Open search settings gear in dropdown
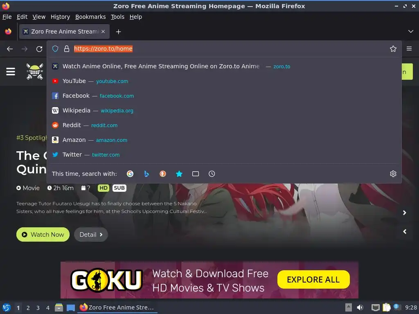 coord(393,174)
